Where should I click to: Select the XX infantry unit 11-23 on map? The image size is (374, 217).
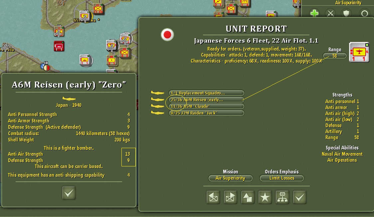[98, 9]
